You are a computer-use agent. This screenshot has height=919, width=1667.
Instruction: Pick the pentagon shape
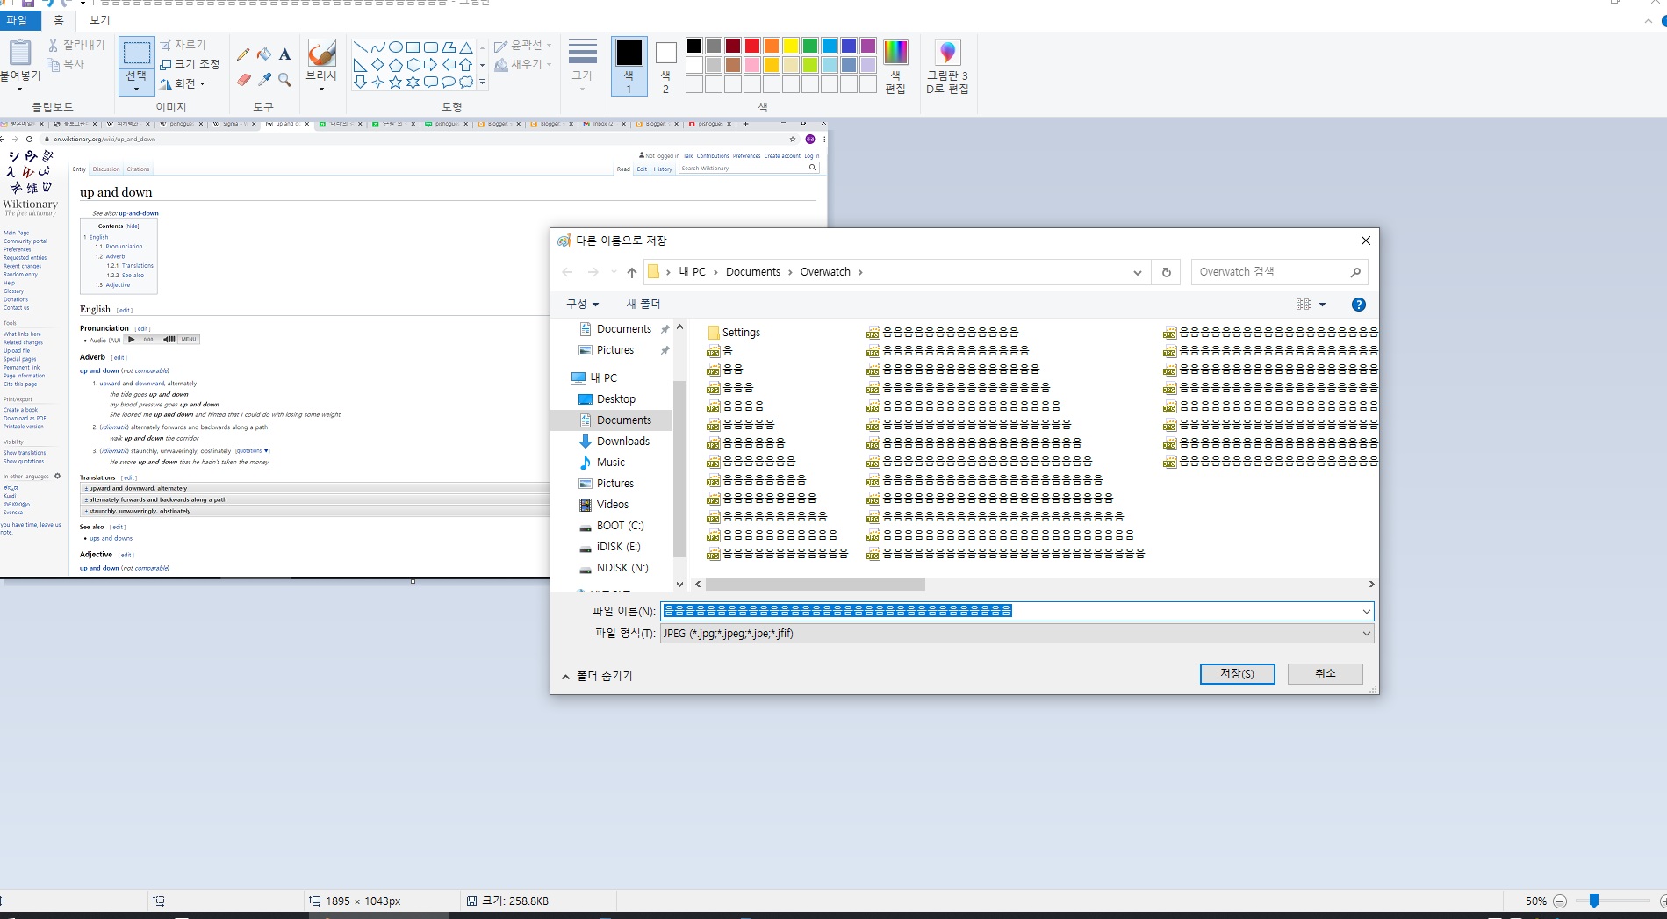tap(395, 65)
